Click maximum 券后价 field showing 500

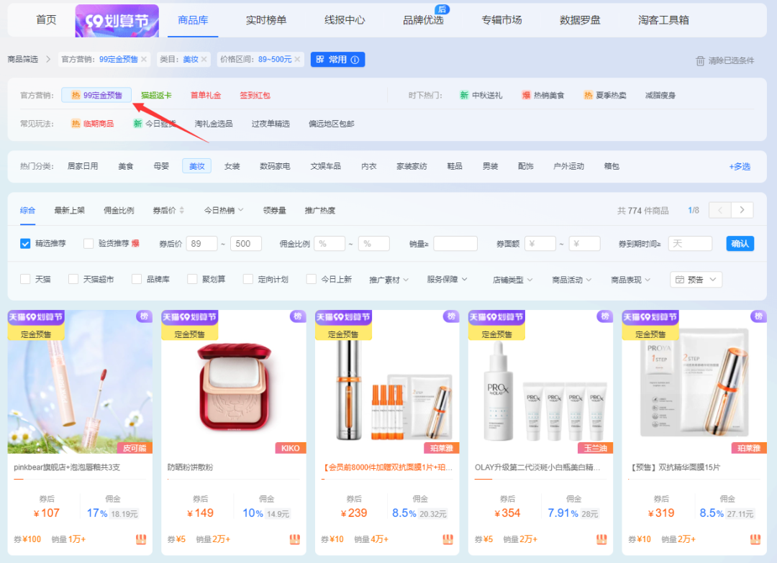tap(246, 244)
